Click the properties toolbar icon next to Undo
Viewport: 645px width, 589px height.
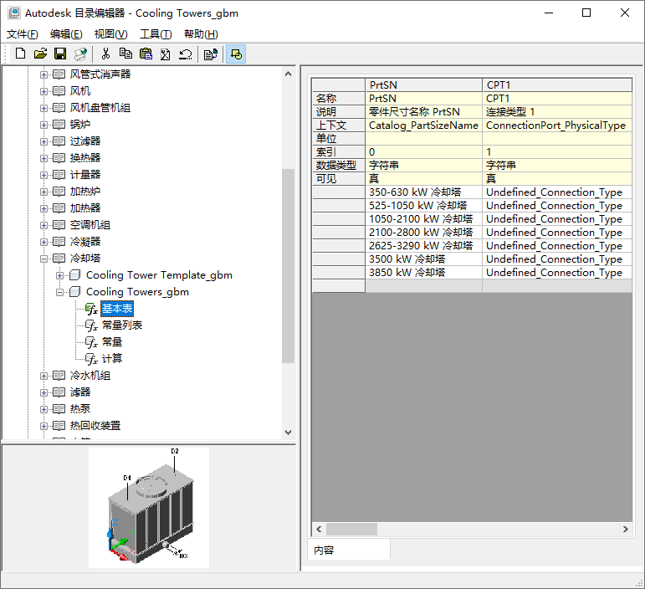(211, 54)
